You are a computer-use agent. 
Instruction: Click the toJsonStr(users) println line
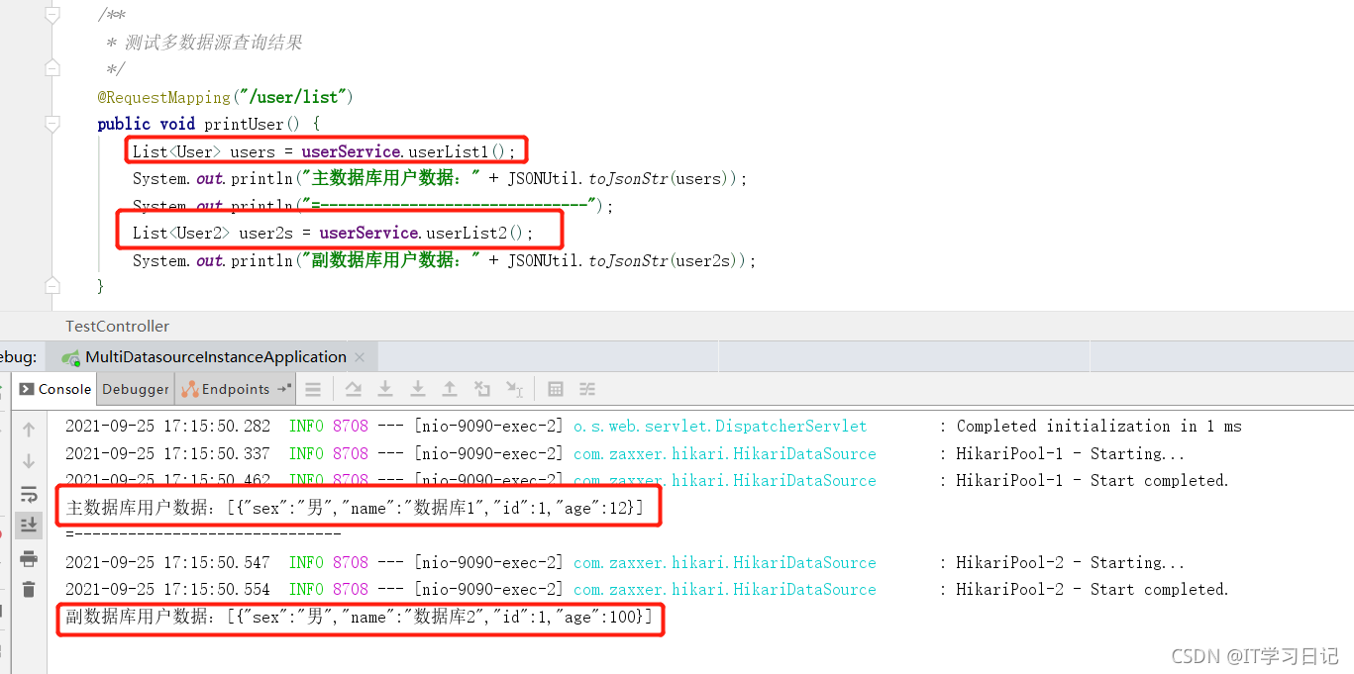click(440, 179)
